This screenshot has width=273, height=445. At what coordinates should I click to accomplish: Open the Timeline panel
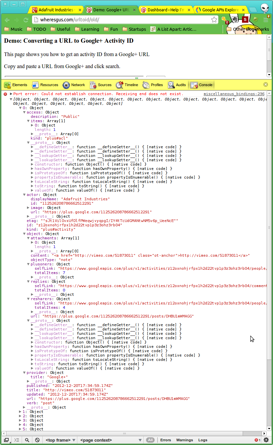click(127, 85)
